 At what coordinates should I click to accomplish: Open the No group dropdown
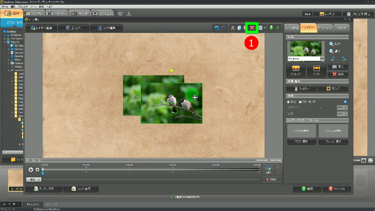(x=322, y=59)
